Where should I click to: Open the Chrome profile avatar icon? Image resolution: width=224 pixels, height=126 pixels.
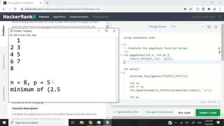point(215,9)
